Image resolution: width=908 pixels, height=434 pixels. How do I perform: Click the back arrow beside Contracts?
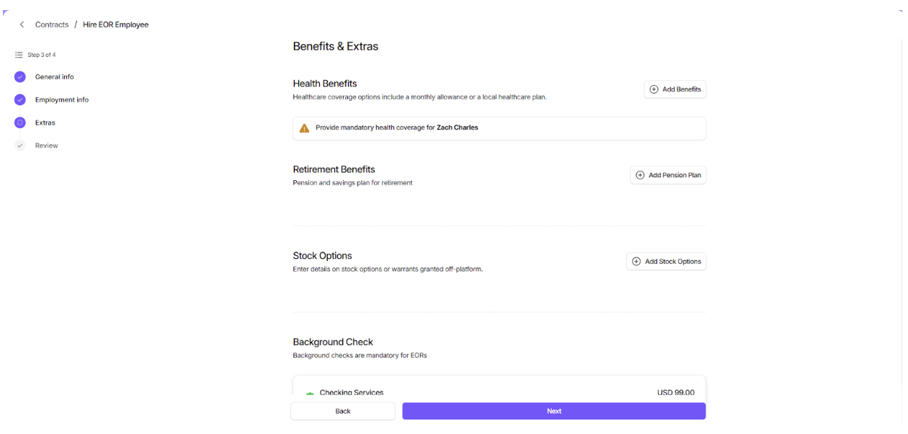click(x=22, y=25)
